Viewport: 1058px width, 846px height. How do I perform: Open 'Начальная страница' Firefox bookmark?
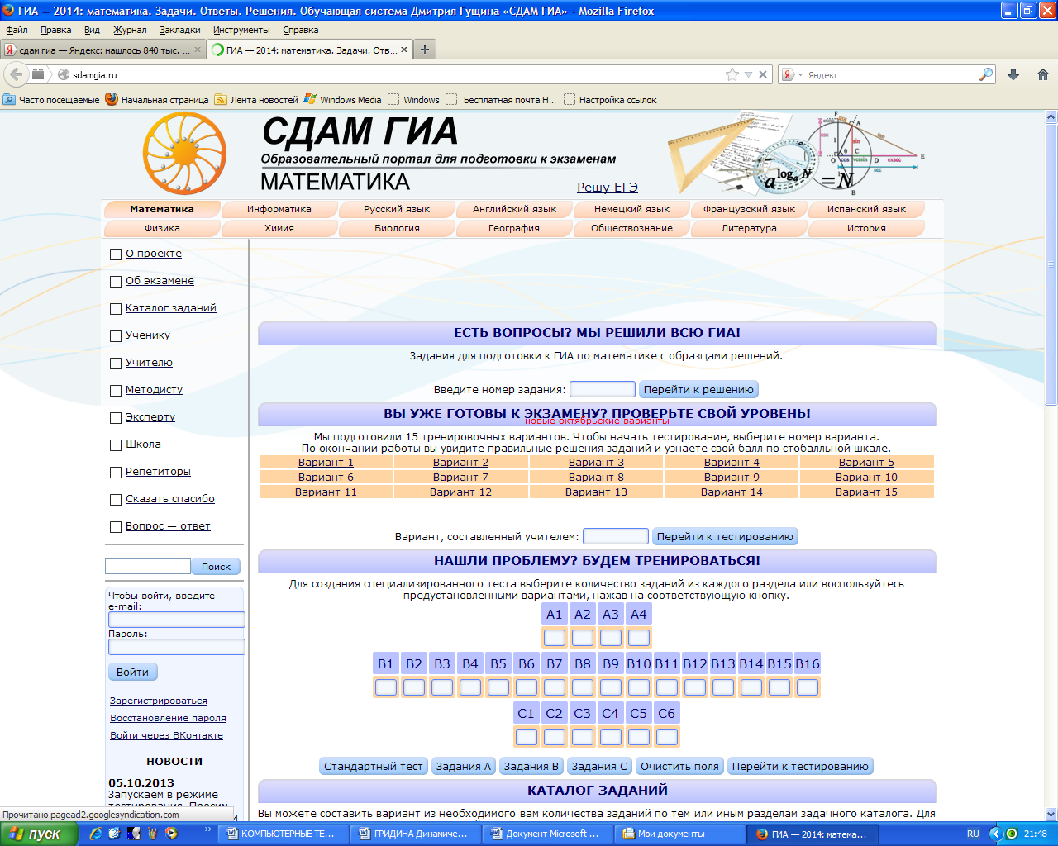point(157,100)
